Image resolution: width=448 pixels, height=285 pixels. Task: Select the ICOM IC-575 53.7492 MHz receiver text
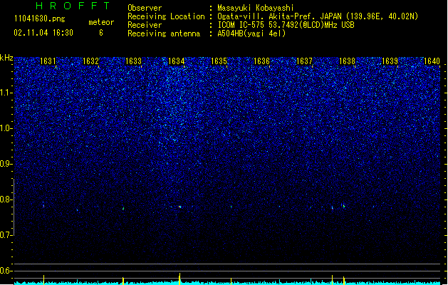(x=286, y=25)
